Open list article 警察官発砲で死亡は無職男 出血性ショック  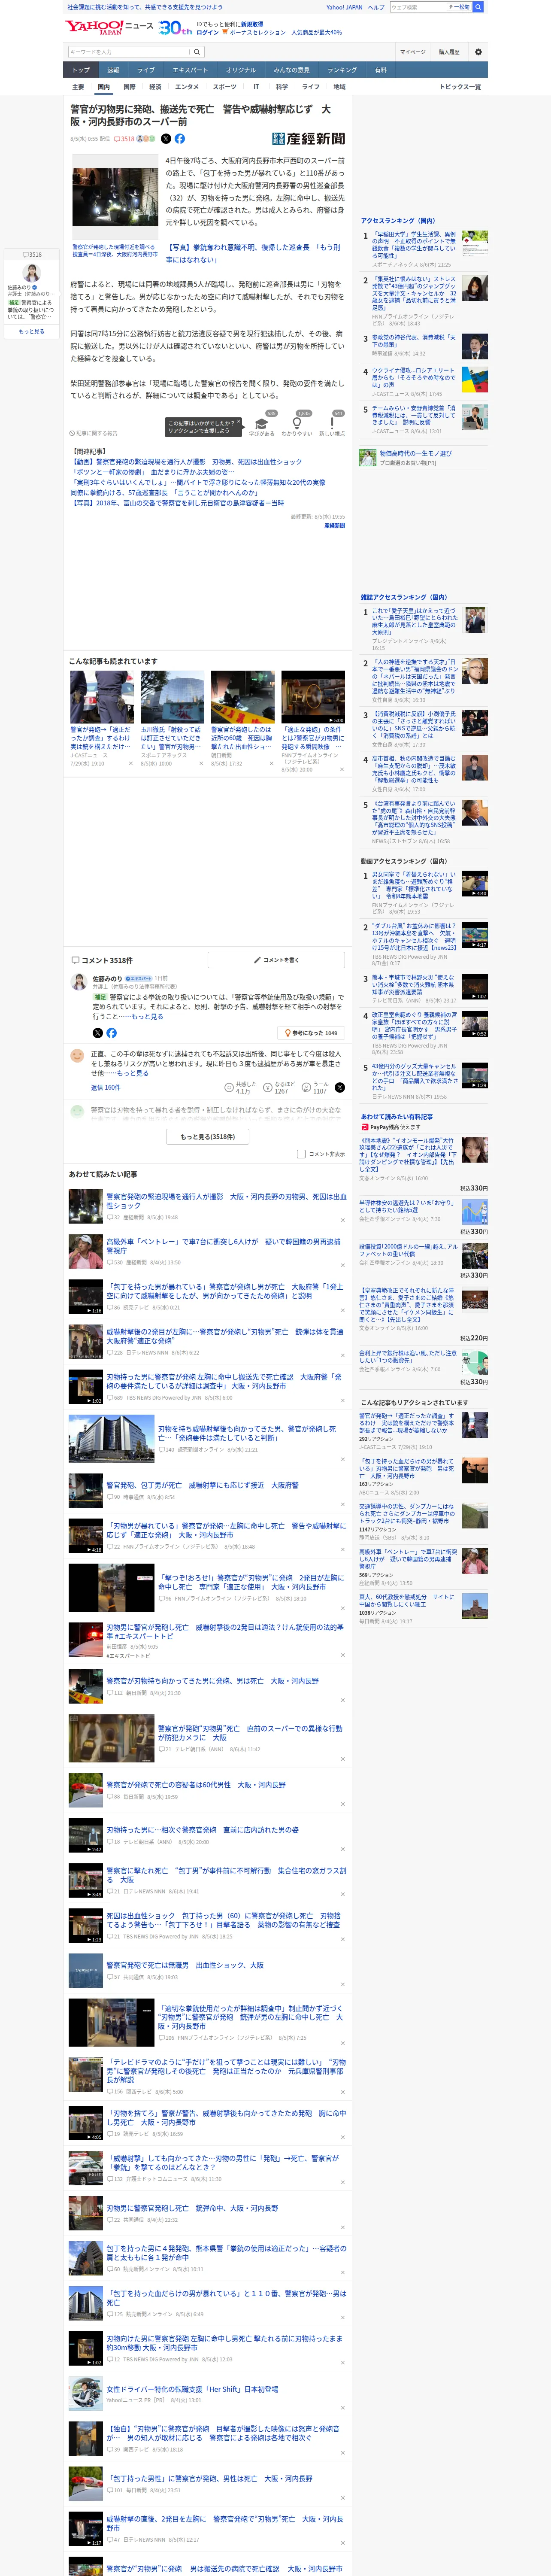185,1964
